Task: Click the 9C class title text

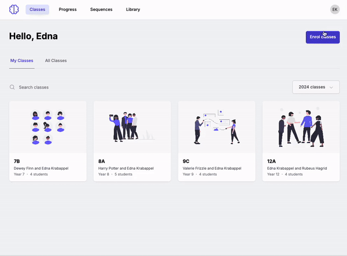Action: pos(186,161)
